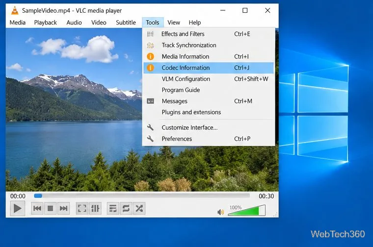Click the Play button
This screenshot has width=373, height=247.
pyautogui.click(x=18, y=208)
